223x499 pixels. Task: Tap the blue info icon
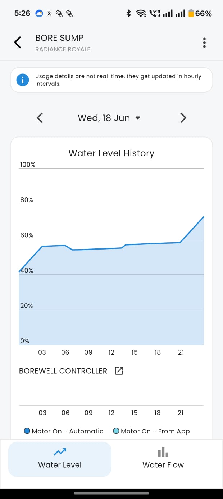coord(22,80)
